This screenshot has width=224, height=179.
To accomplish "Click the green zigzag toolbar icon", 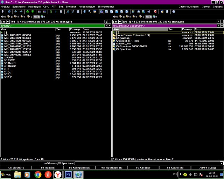I will 51,12.
